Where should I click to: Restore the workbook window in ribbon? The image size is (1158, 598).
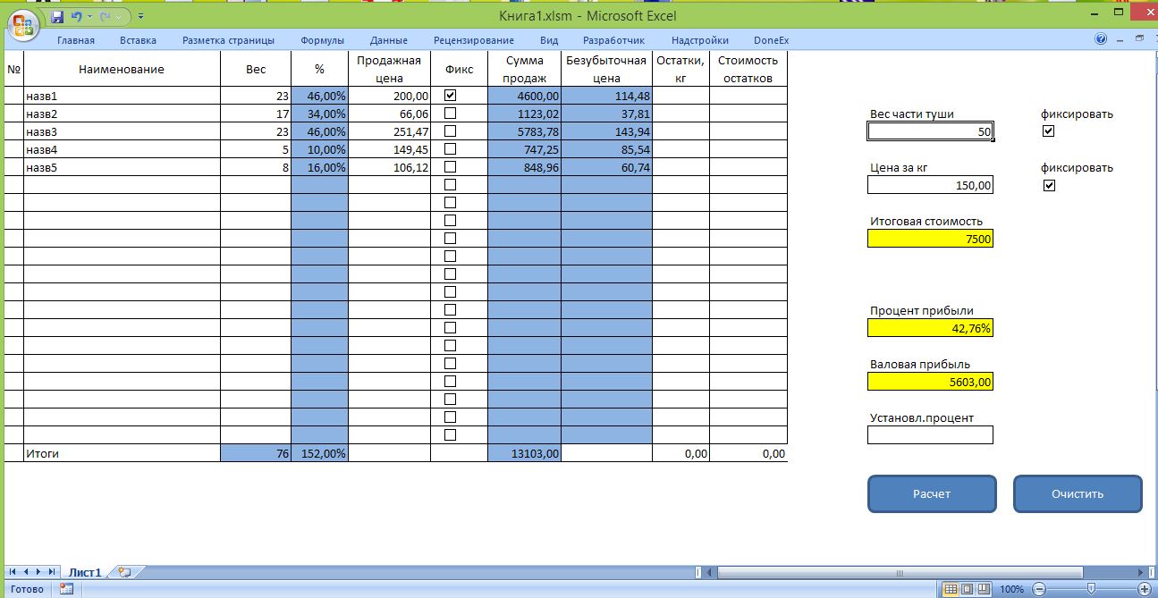(1139, 39)
